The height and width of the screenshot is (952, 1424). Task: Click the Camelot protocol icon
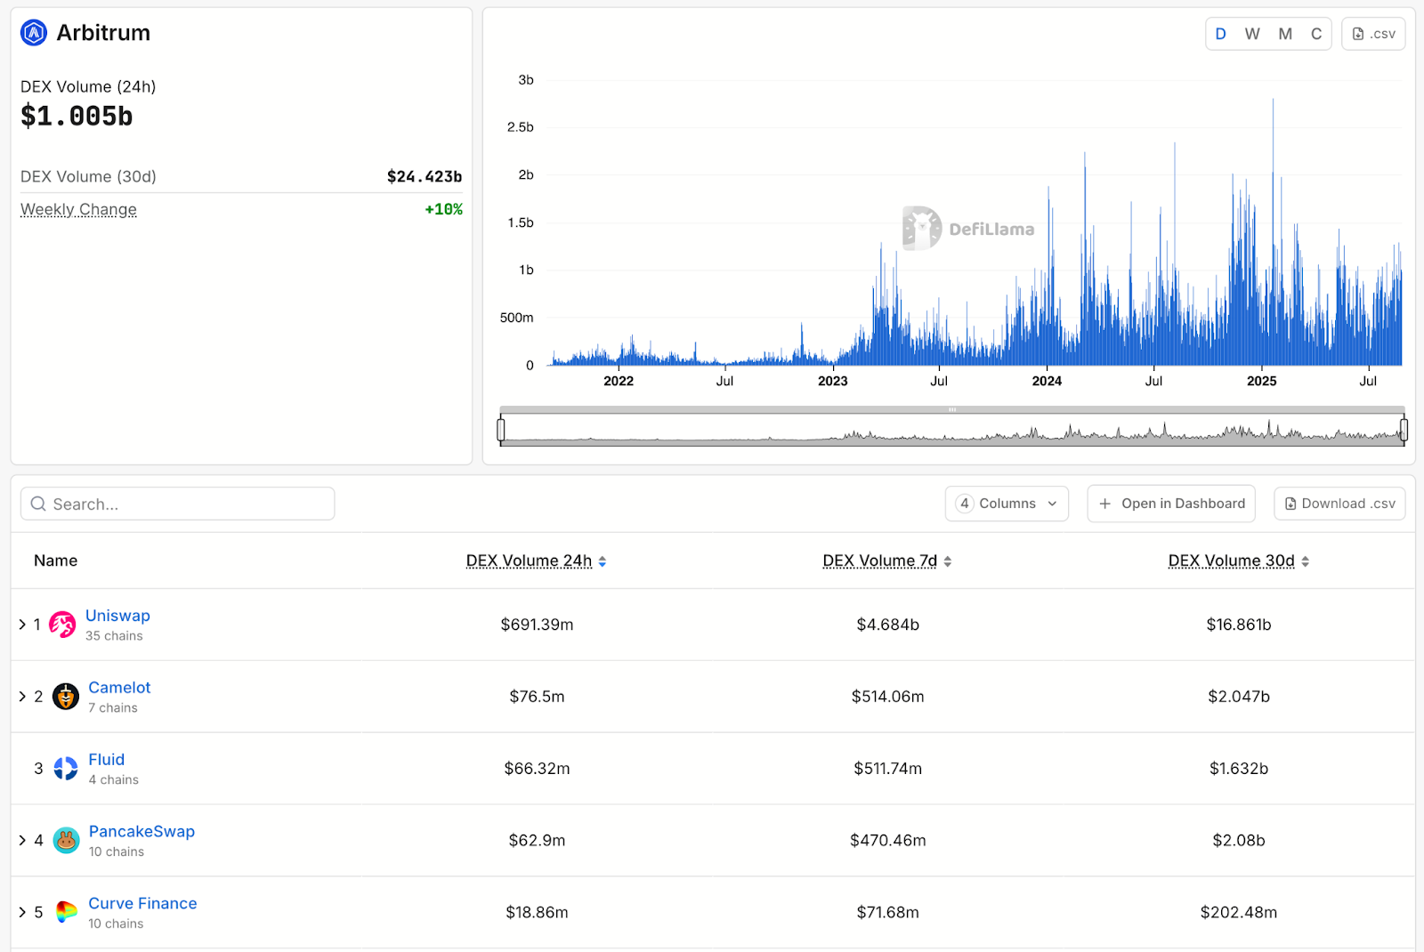[x=65, y=697]
